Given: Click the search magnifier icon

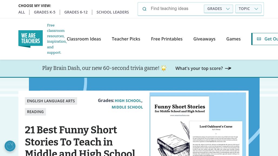Looking at the screenshot, I should [144, 9].
